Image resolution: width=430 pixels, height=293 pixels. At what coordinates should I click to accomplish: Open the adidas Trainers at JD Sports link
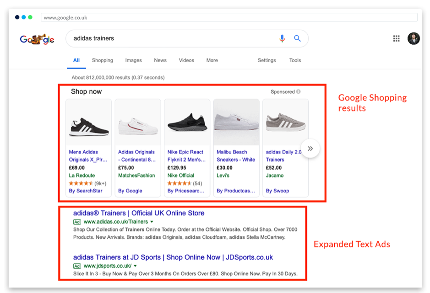(x=173, y=257)
